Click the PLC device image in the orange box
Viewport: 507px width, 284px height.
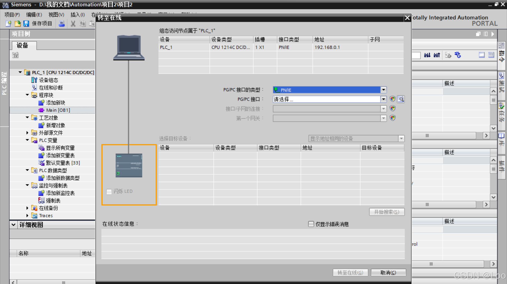point(129,165)
